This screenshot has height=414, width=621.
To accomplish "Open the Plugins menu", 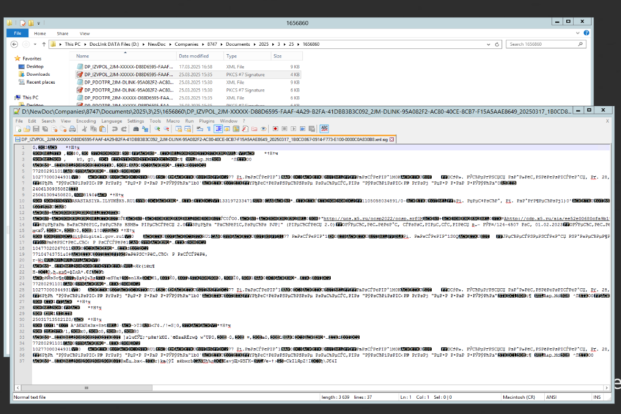I will [206, 121].
